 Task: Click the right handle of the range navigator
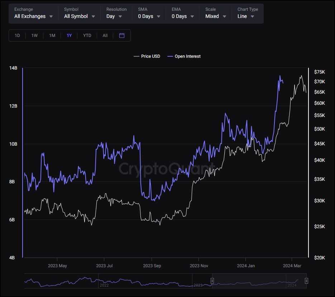306,281
